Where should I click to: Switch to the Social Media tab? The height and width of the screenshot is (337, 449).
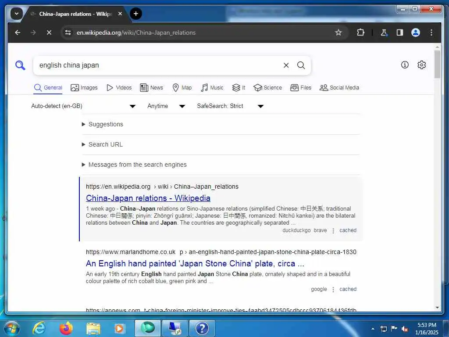point(339,88)
